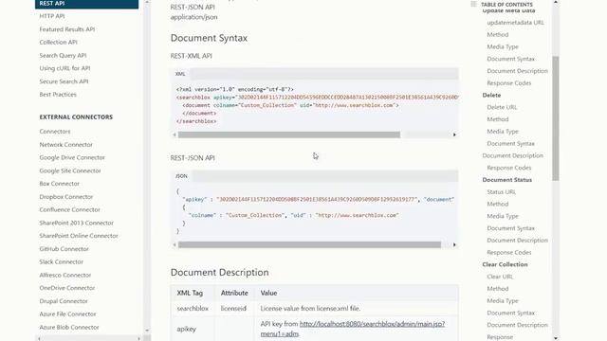The height and width of the screenshot is (341, 607).
Task: Open Using cURL for API page
Action: [x=64, y=68]
